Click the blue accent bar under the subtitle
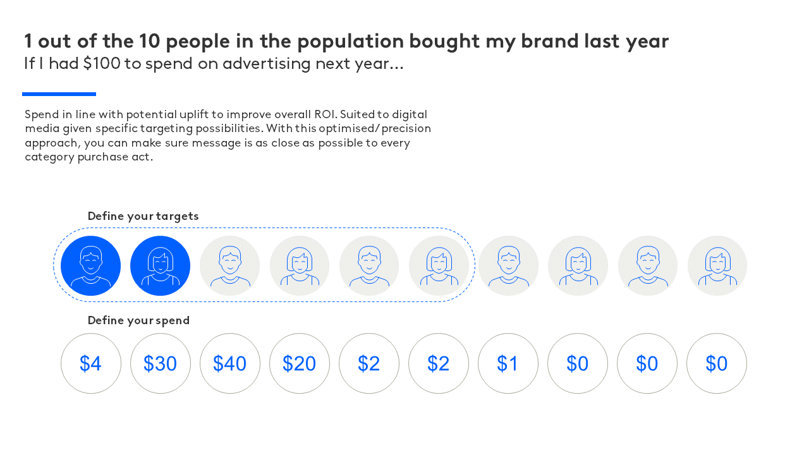The image size is (809, 455). pos(59,94)
